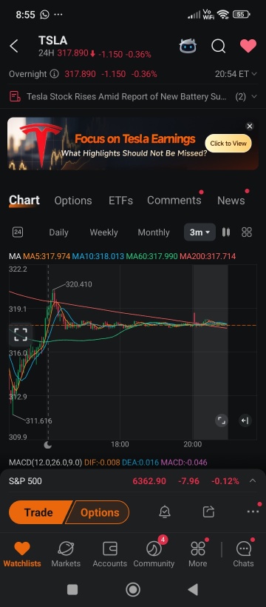Switch to the Options tab
The width and height of the screenshot is (266, 607).
point(73,201)
